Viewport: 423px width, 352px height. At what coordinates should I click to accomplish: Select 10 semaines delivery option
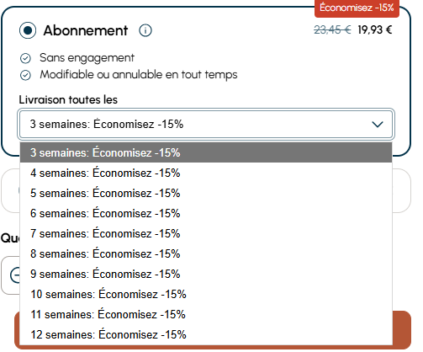[206, 294]
